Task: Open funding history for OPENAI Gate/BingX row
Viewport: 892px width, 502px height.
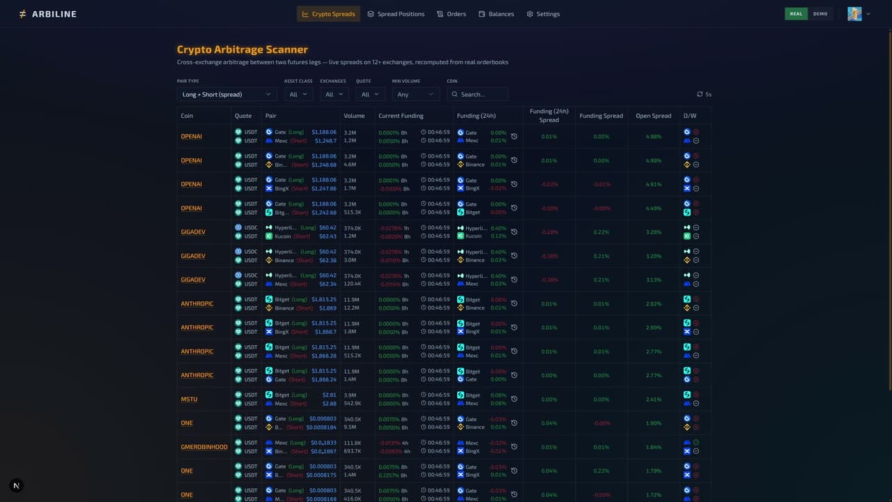Action: [514, 184]
